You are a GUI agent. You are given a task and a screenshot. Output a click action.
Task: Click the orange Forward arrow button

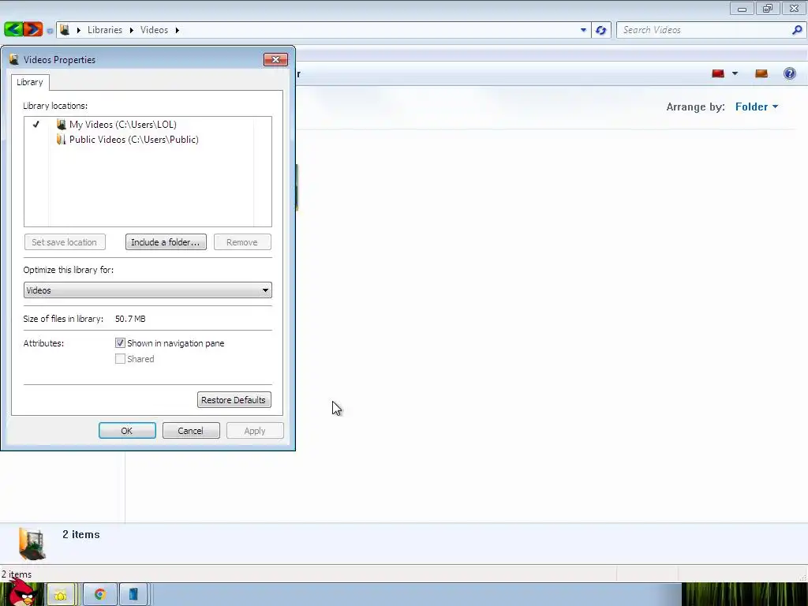[33, 29]
